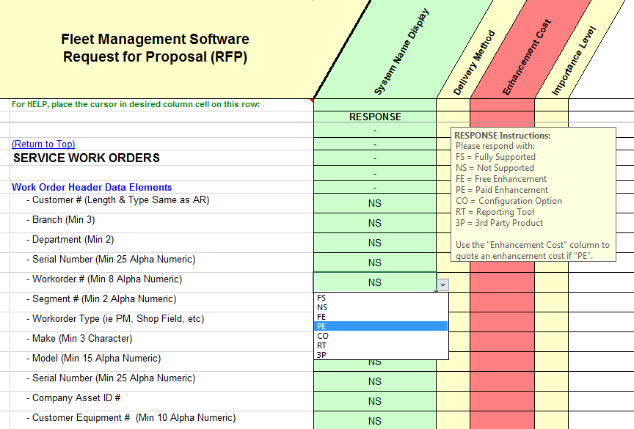The image size is (634, 429).
Task: Select the RESPONSE header cell
Action: [x=375, y=117]
